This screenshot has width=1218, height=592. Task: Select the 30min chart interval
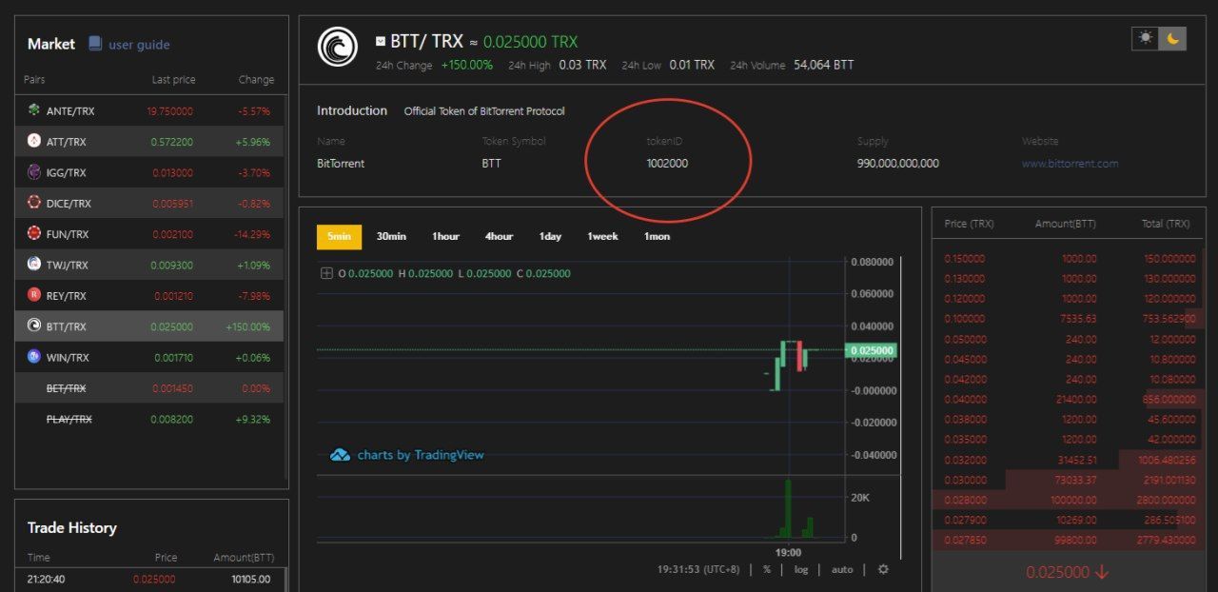tap(391, 236)
